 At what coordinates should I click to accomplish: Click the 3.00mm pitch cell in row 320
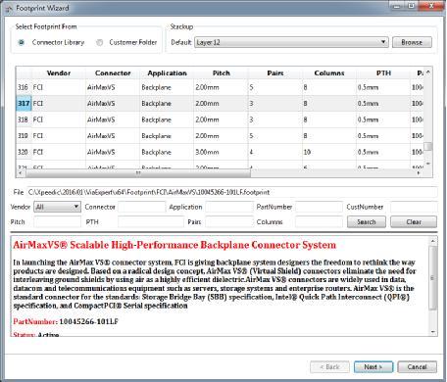tap(221, 152)
